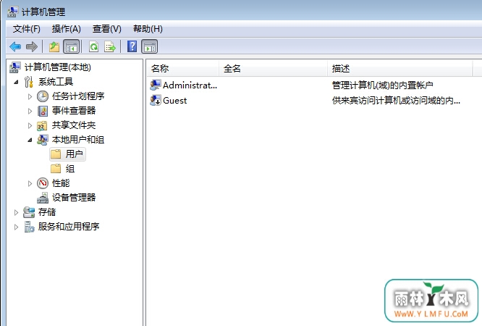Click description 管理计算机(域)的内置帐户

pos(383,85)
